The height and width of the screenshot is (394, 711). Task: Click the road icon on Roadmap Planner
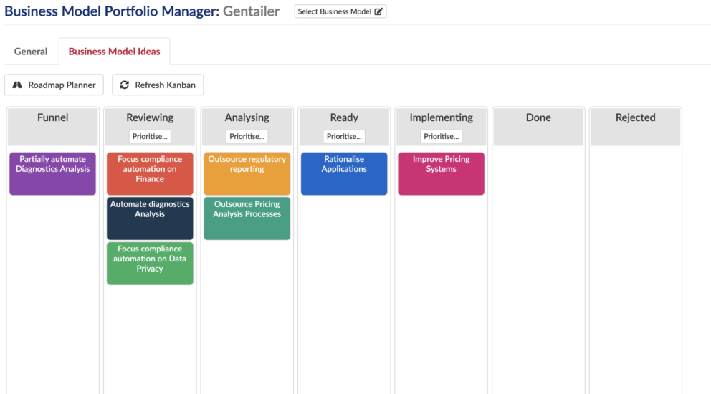tap(17, 85)
